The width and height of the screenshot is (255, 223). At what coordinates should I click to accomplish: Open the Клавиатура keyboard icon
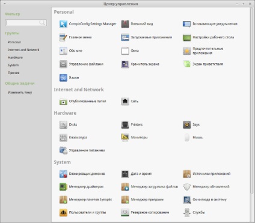click(x=63, y=138)
